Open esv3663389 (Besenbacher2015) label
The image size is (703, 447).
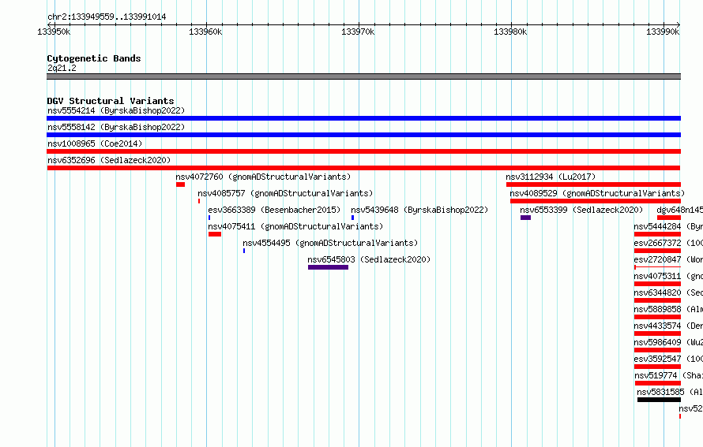[x=274, y=210]
